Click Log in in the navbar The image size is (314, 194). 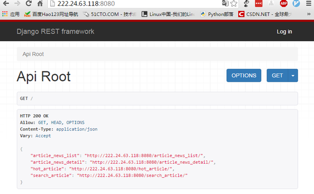[284, 31]
